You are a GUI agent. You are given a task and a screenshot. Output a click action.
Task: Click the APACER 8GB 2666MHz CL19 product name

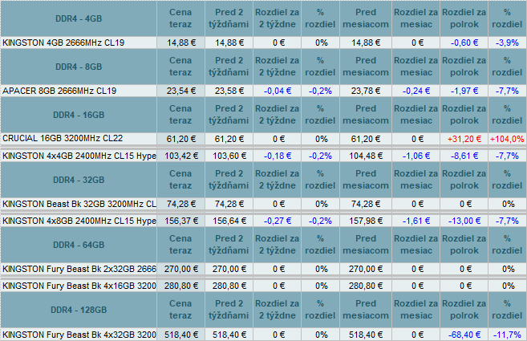[x=59, y=91]
